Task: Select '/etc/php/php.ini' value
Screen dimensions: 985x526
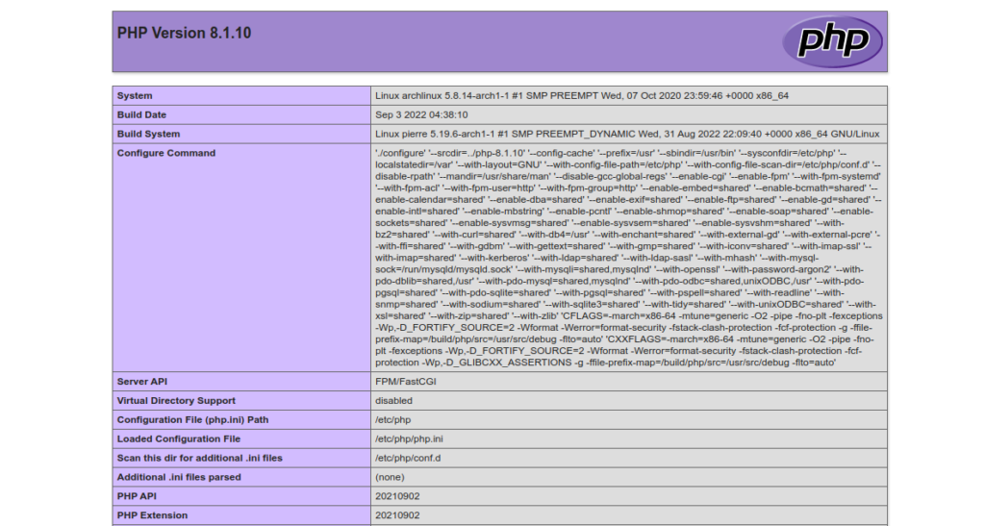Action: 409,438
